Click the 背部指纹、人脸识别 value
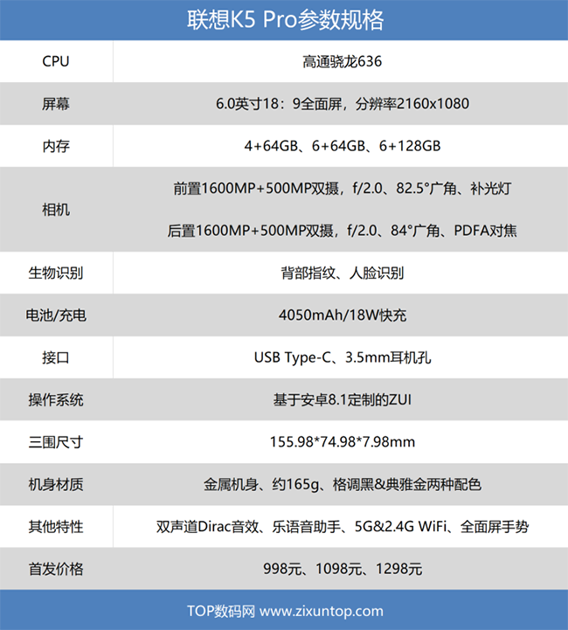568x630 pixels. [342, 273]
